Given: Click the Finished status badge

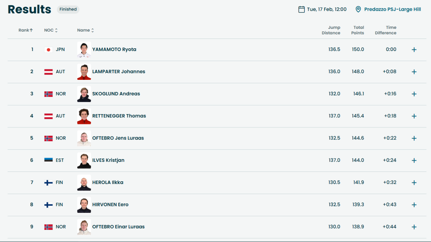Looking at the screenshot, I should pos(68,9).
